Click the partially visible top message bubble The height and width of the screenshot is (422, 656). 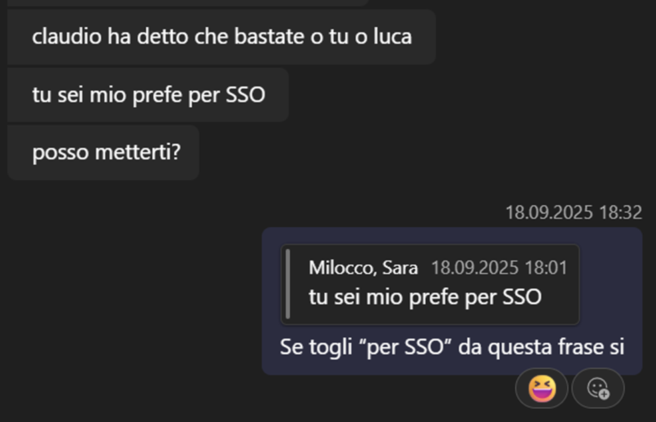[x=187, y=3]
